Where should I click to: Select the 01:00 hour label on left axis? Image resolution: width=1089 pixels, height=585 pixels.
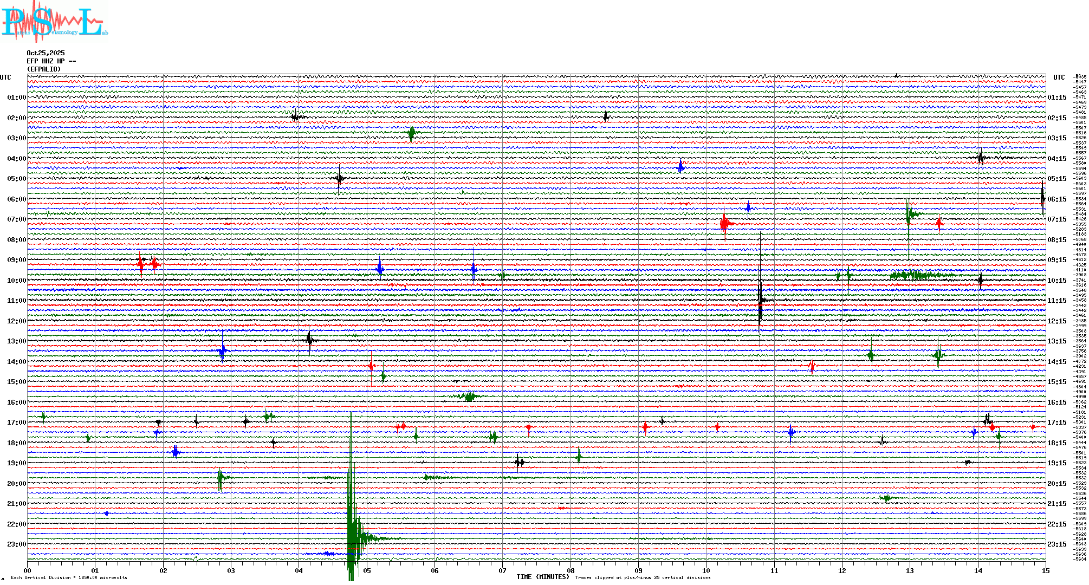pyautogui.click(x=16, y=97)
